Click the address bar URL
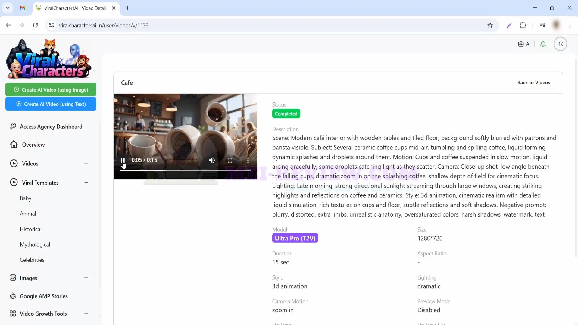The width and height of the screenshot is (578, 325). (104, 25)
